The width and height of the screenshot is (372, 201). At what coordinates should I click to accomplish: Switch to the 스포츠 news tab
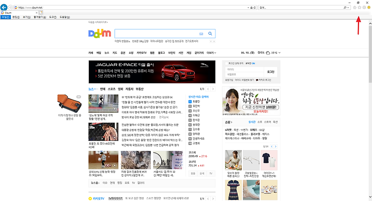(x=112, y=89)
